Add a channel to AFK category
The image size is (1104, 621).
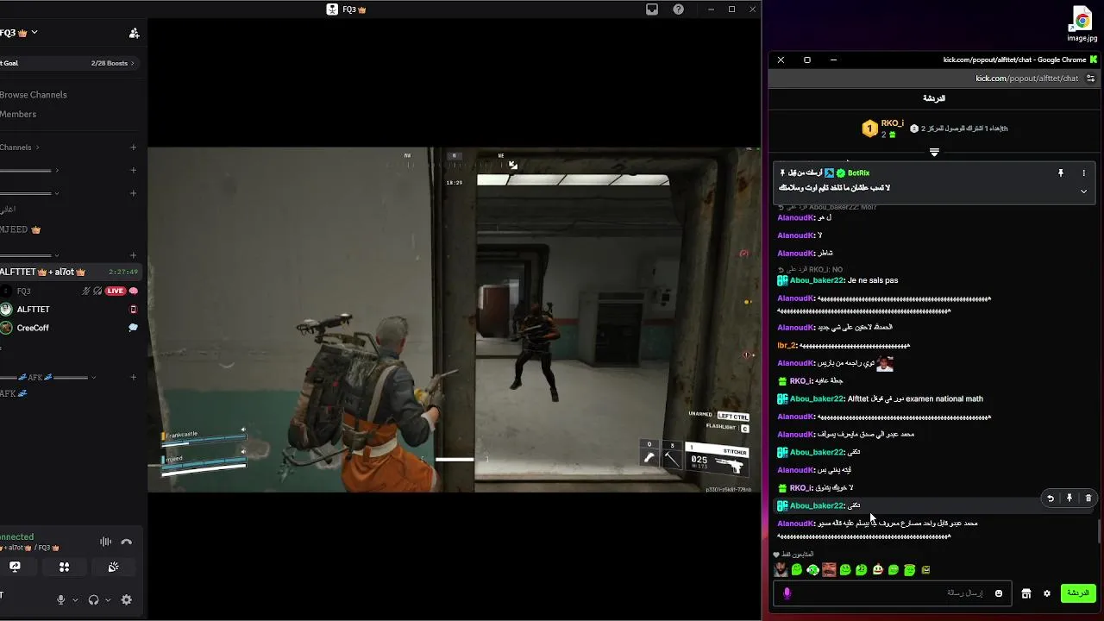coord(133,377)
